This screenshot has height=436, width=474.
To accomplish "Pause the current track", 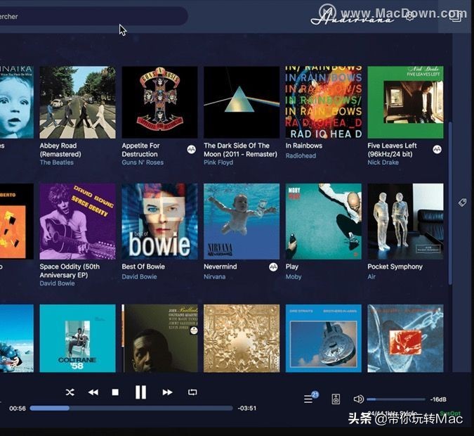I will (140, 392).
